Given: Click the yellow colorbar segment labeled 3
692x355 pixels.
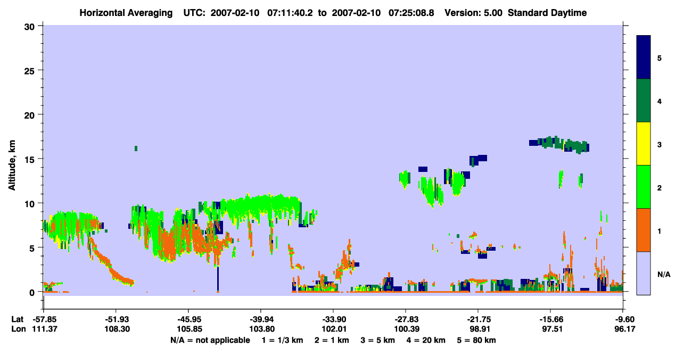Looking at the screenshot, I should click(644, 144).
